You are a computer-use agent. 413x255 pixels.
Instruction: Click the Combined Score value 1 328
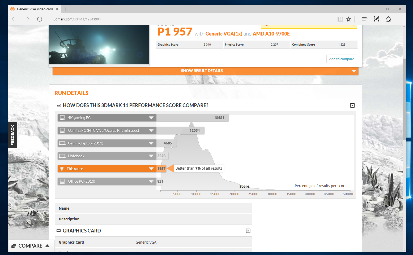(x=342, y=45)
